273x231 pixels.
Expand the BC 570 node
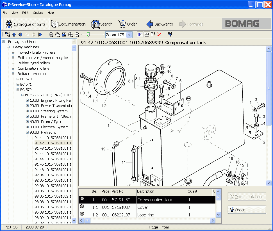tap(18, 79)
